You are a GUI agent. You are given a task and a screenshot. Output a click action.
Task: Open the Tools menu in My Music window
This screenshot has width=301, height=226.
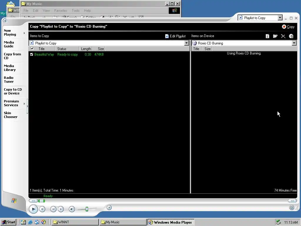tap(76, 11)
